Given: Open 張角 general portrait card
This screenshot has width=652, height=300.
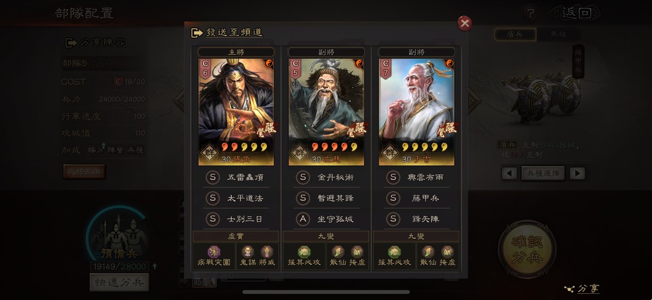Looking at the screenshot, I should point(236,112).
